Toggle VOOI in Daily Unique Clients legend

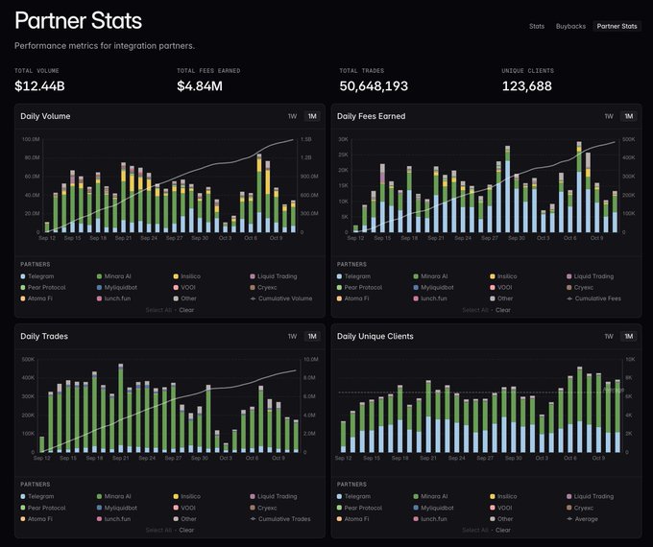point(500,508)
